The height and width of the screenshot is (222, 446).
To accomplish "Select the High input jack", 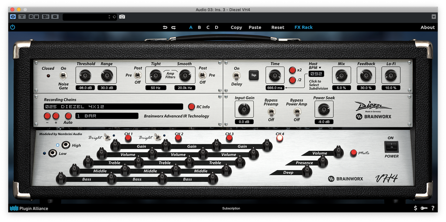I will (66, 145).
